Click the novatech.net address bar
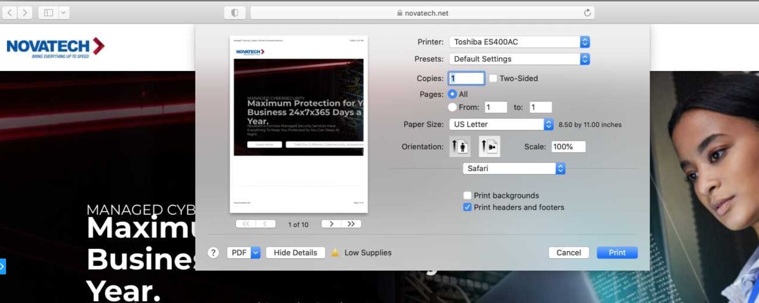 point(423,13)
